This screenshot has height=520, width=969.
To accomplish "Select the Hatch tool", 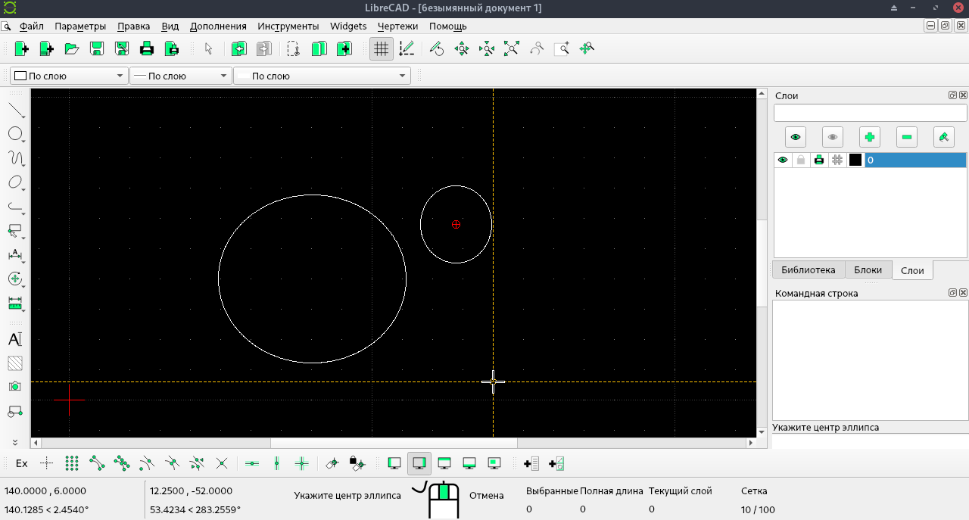I will (x=15, y=363).
